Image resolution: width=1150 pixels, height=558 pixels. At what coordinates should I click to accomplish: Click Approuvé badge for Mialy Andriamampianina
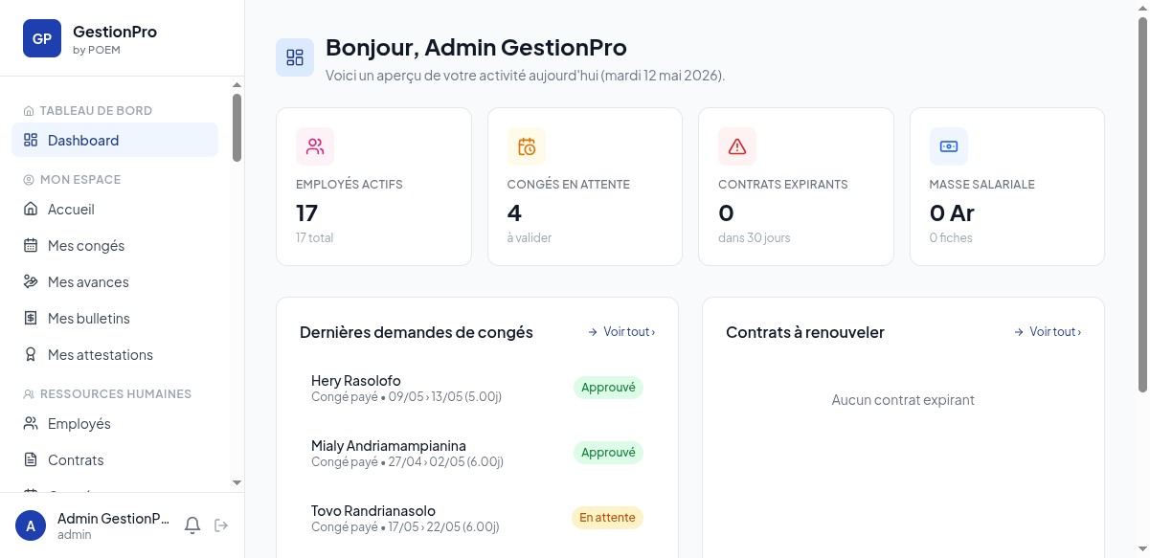(608, 453)
